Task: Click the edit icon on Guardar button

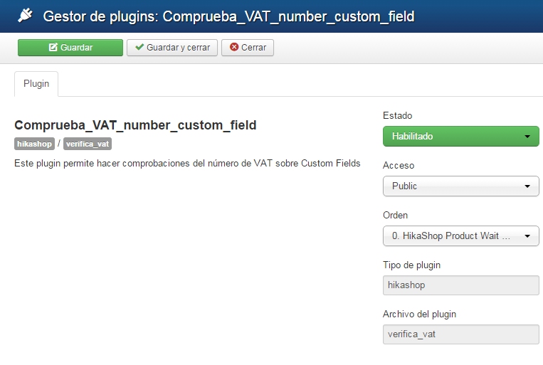Action: [53, 48]
